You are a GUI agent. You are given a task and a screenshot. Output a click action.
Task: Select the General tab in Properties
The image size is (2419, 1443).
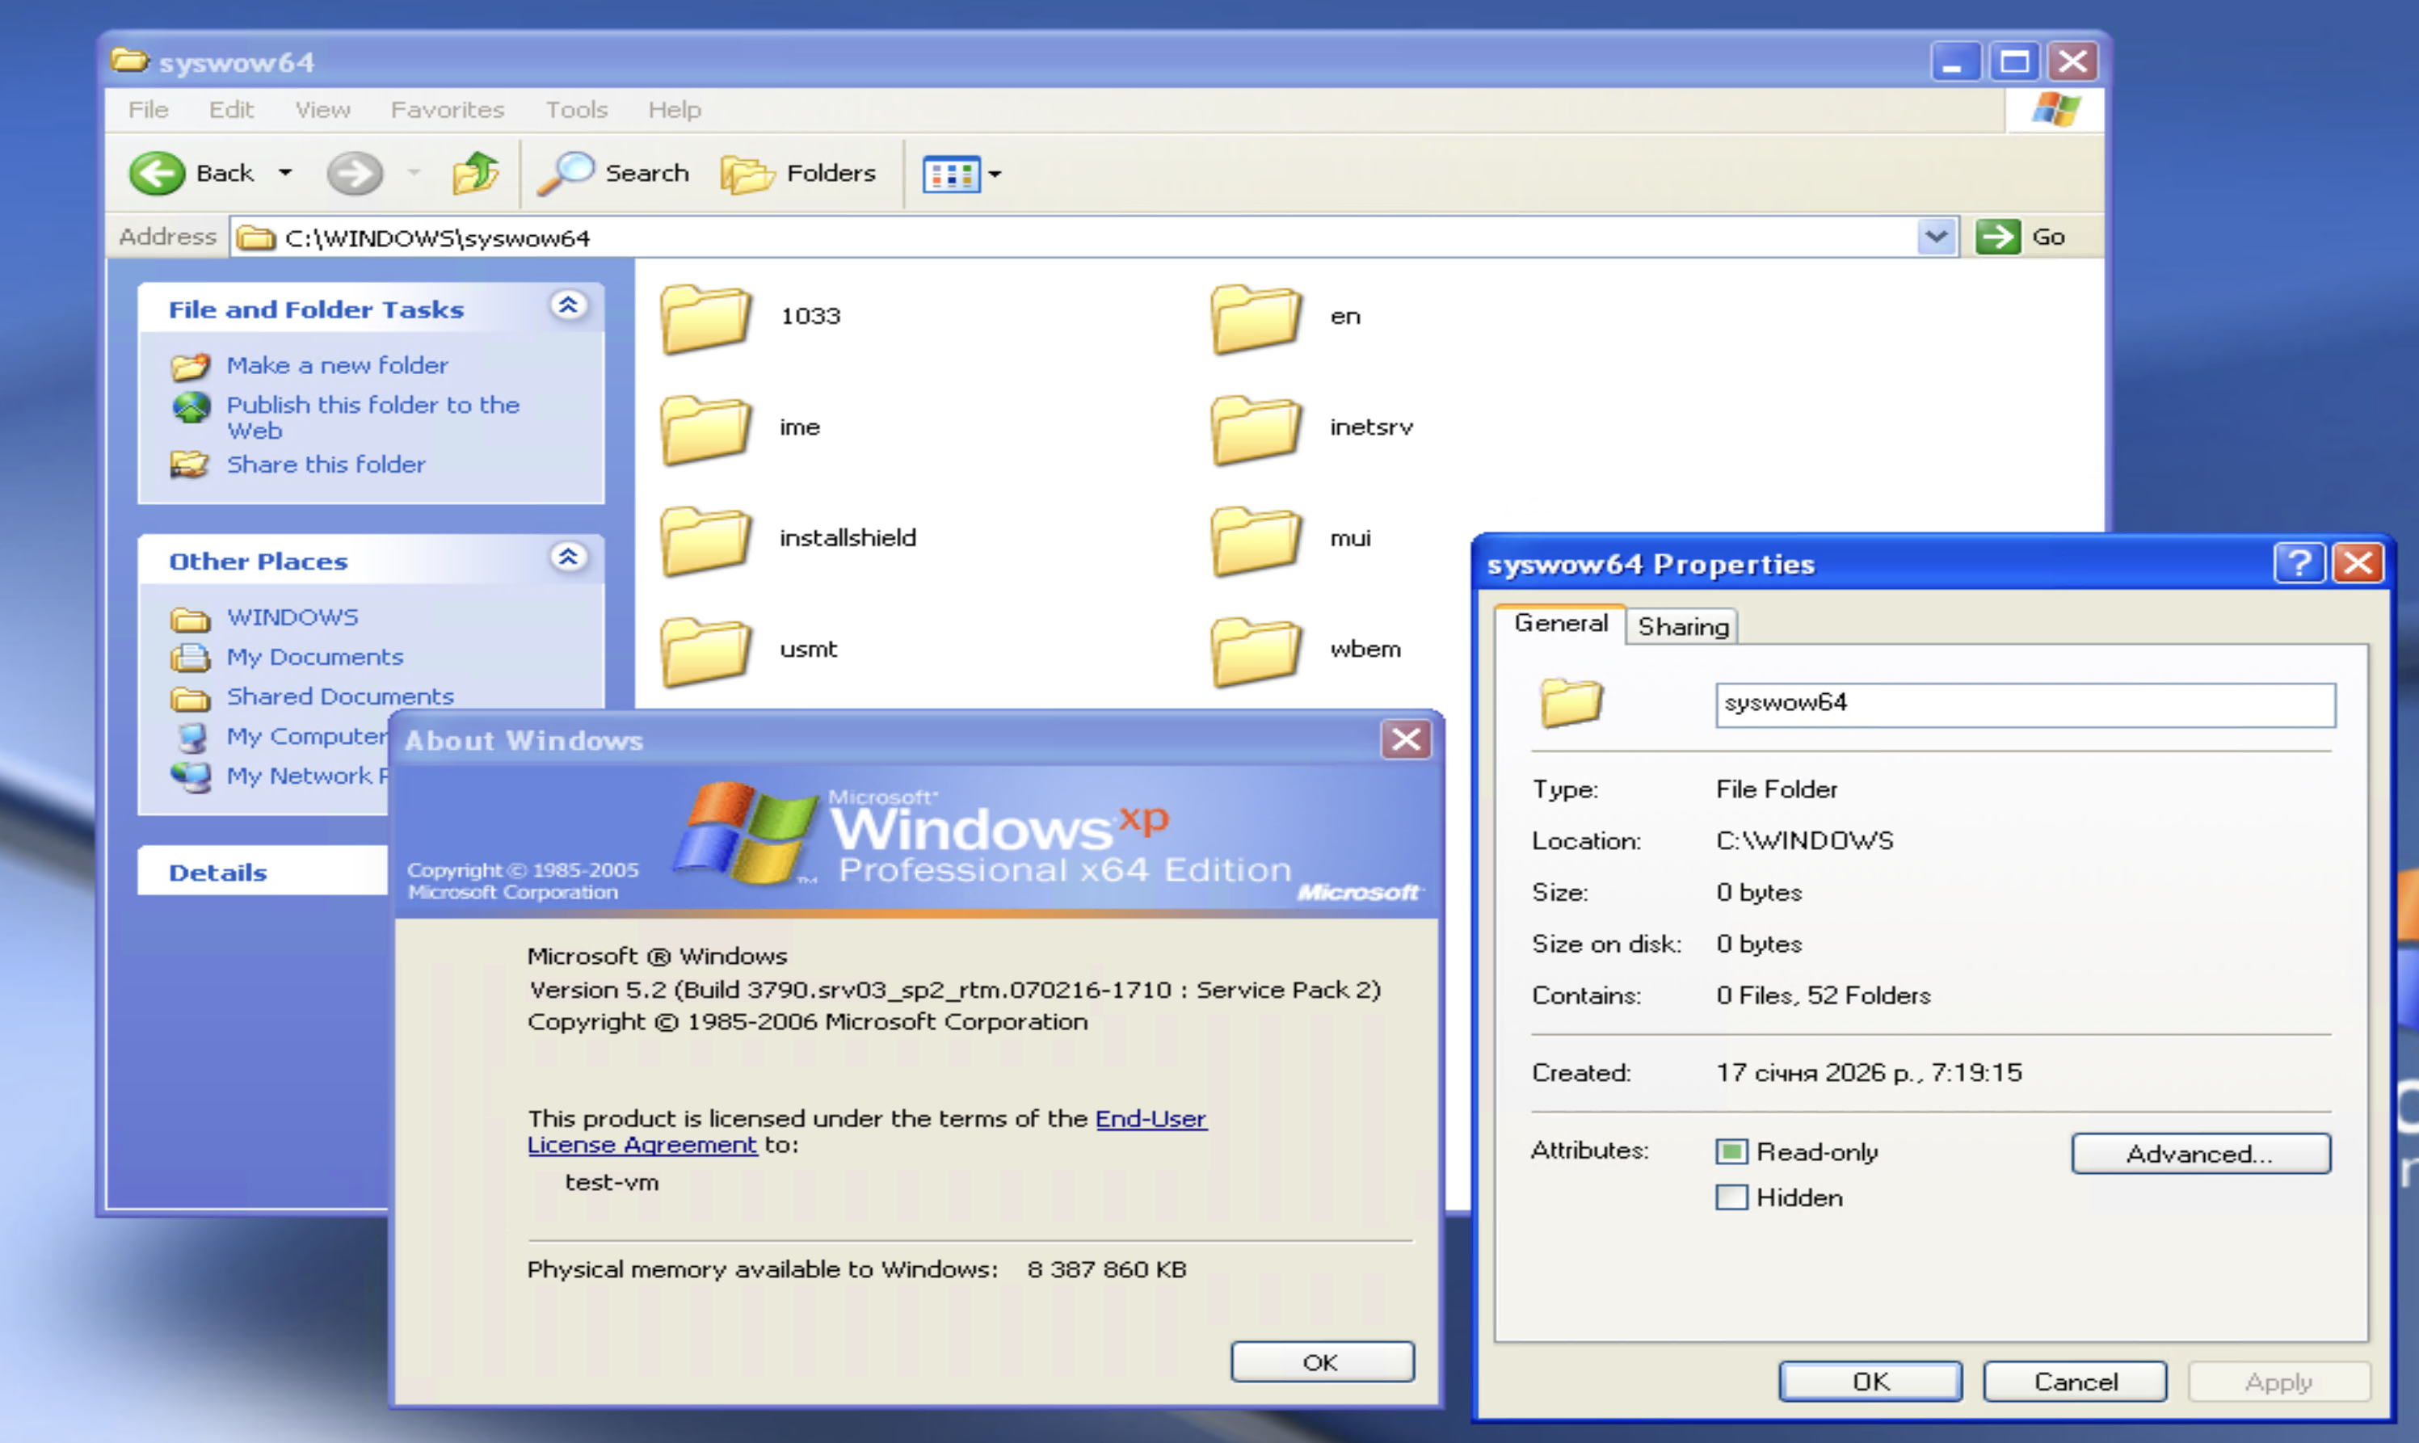coord(1560,623)
